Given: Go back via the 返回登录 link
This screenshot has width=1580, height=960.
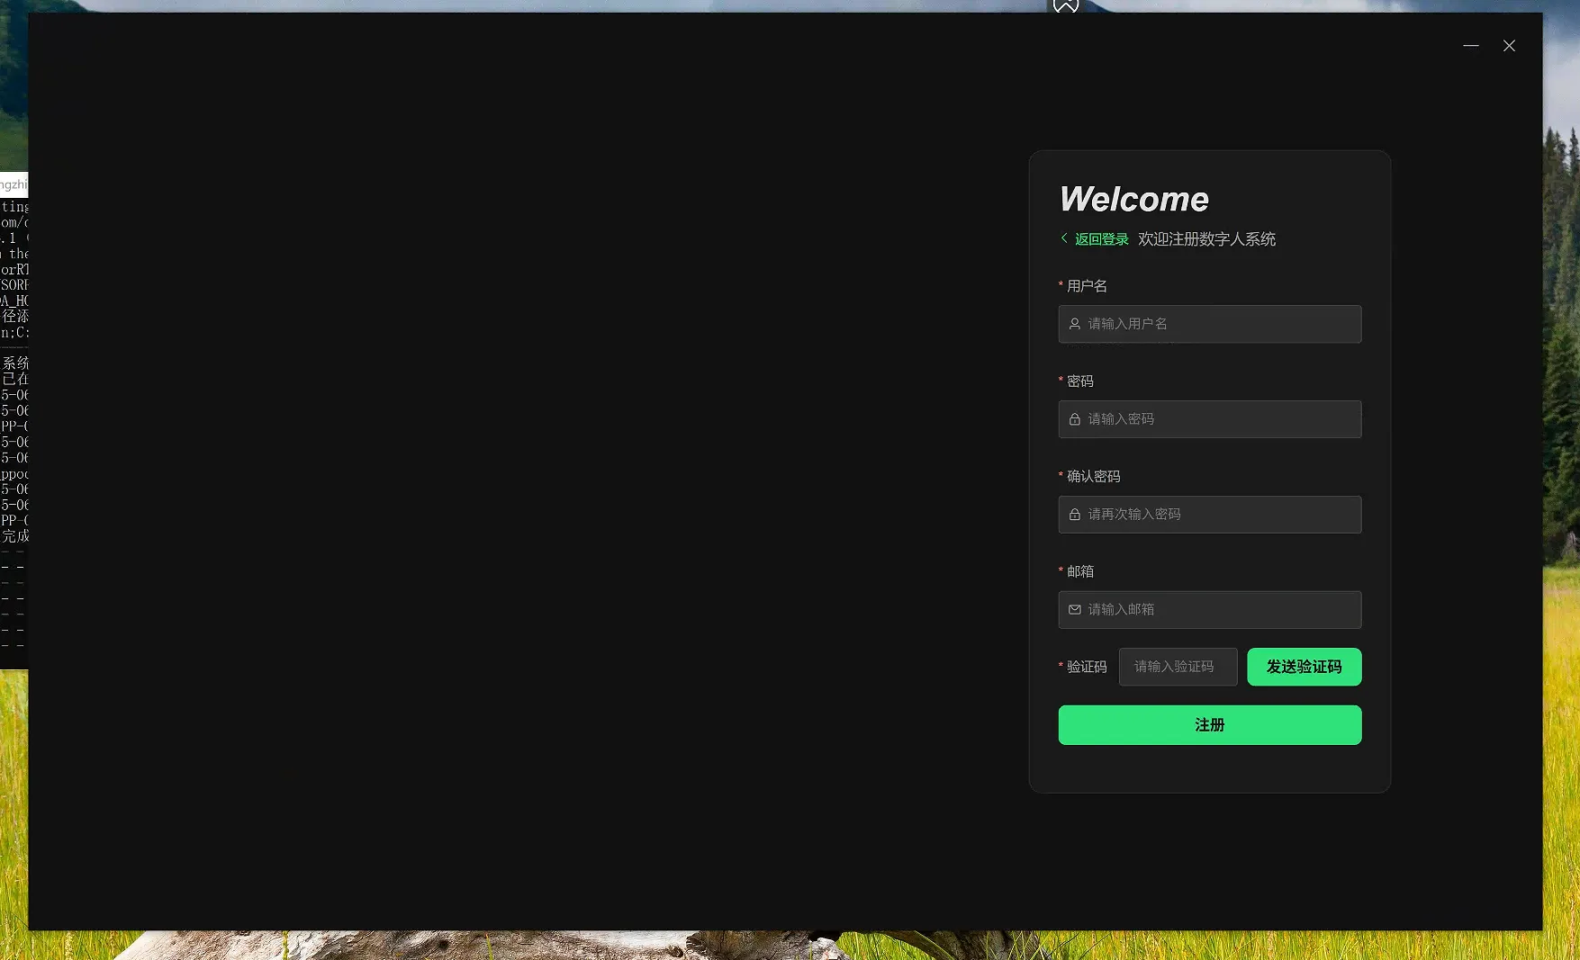Looking at the screenshot, I should coord(1101,239).
